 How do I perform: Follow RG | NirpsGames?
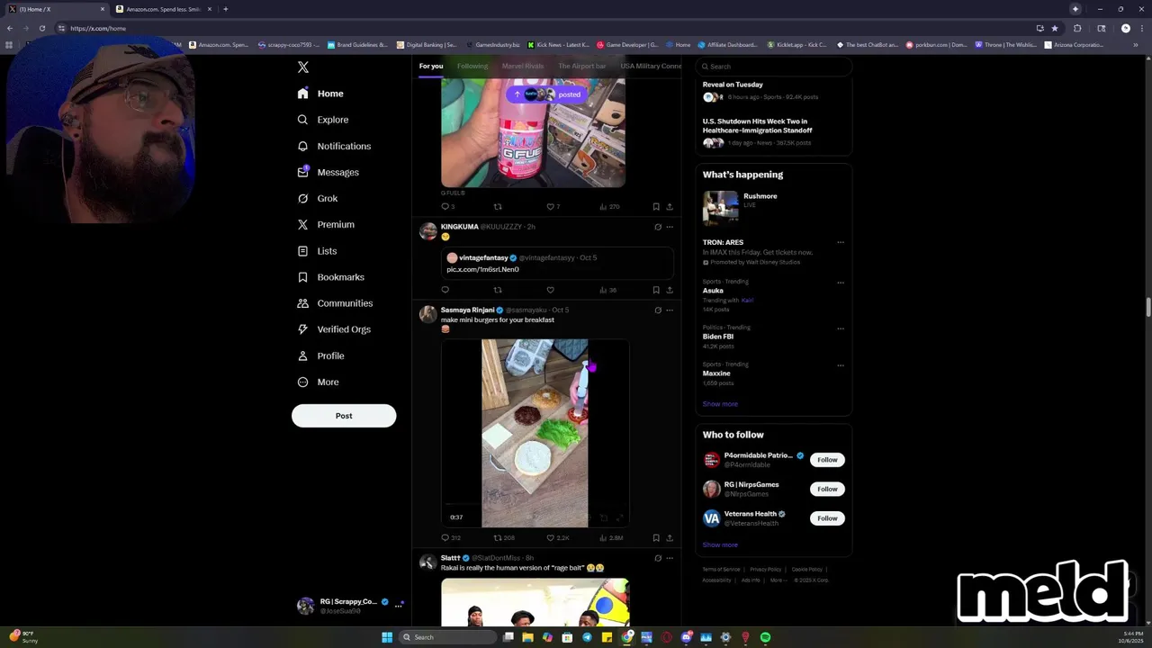tap(827, 489)
